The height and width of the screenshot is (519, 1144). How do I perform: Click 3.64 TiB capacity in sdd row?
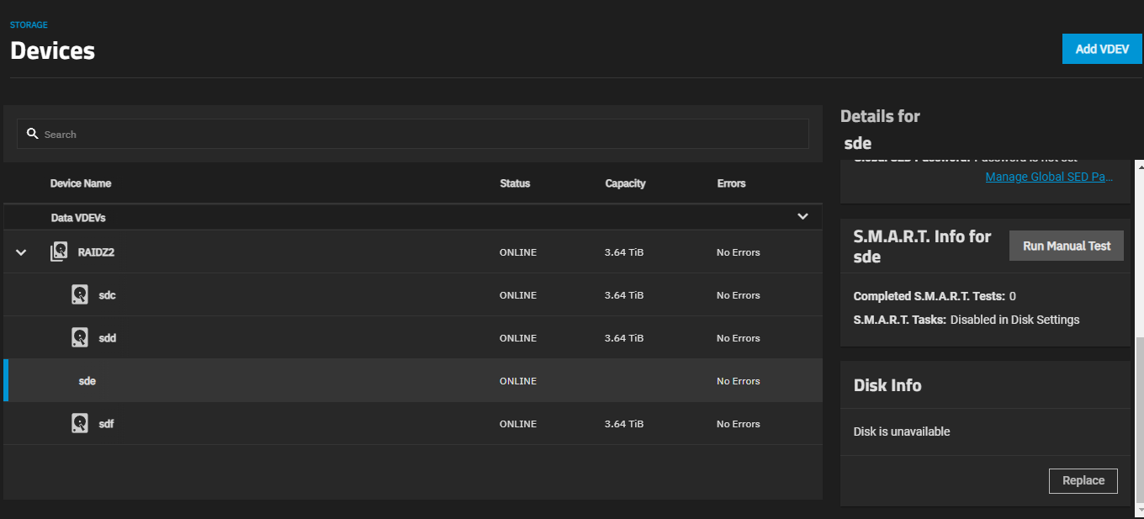[624, 338]
